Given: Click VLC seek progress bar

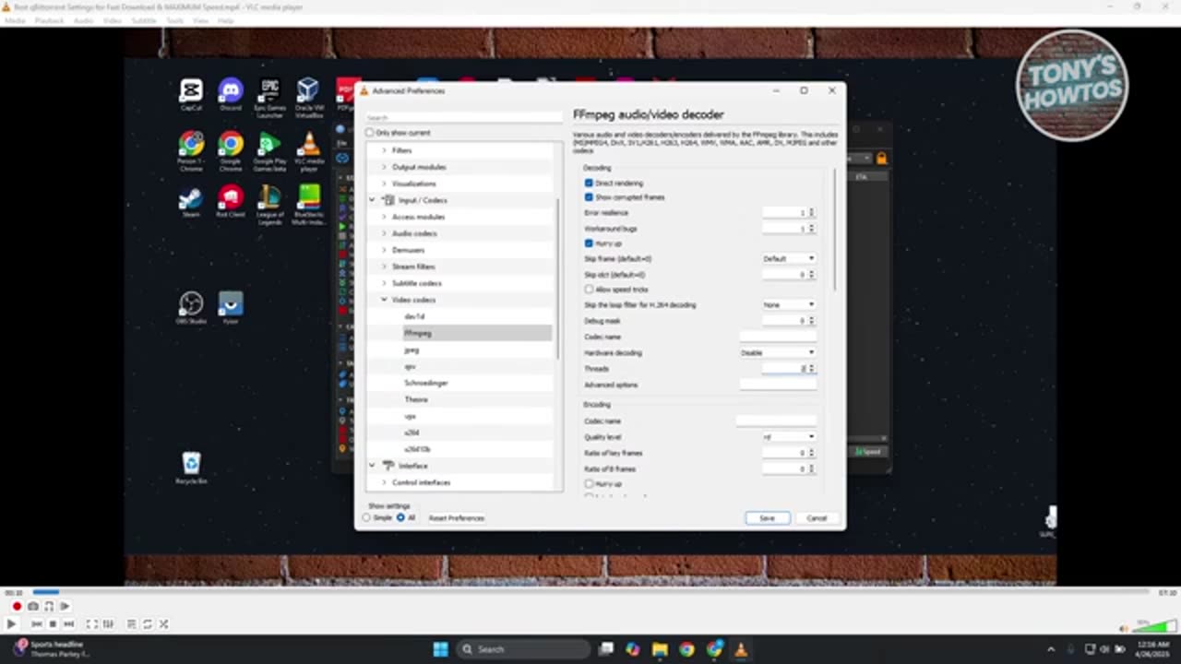Looking at the screenshot, I should tap(590, 592).
